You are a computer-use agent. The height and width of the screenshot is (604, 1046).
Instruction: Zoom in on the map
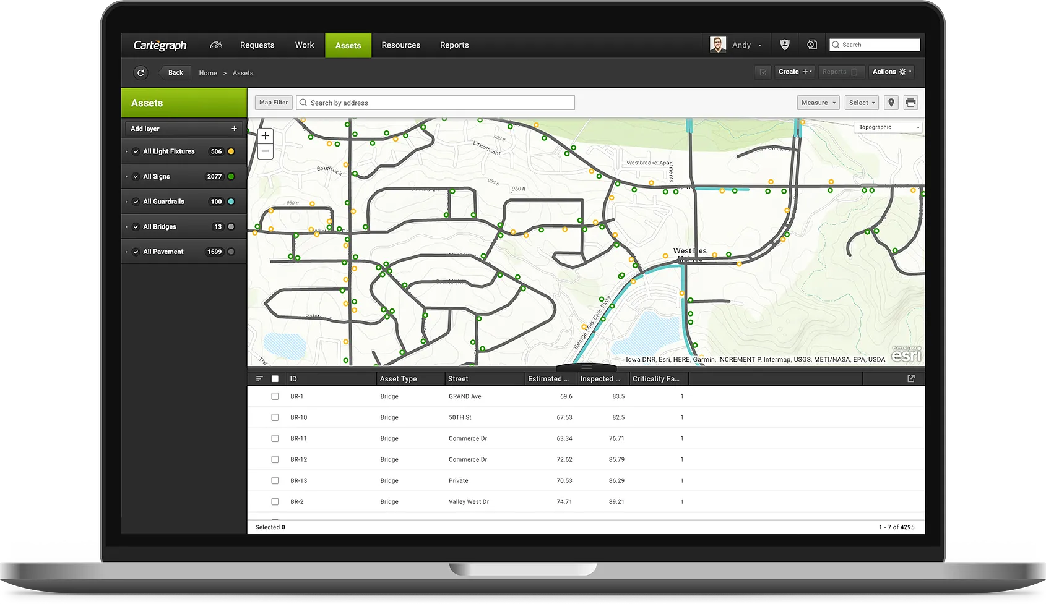point(266,135)
